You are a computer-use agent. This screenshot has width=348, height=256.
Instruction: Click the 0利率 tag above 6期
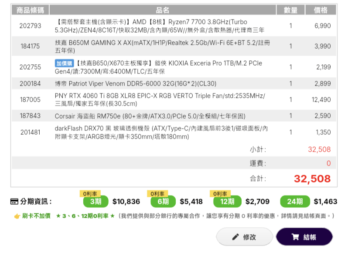point(157,193)
